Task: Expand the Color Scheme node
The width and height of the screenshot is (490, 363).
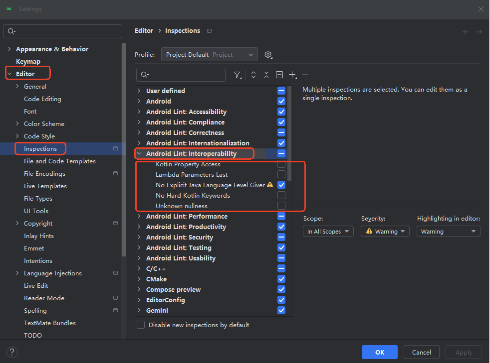Action: pyautogui.click(x=17, y=124)
